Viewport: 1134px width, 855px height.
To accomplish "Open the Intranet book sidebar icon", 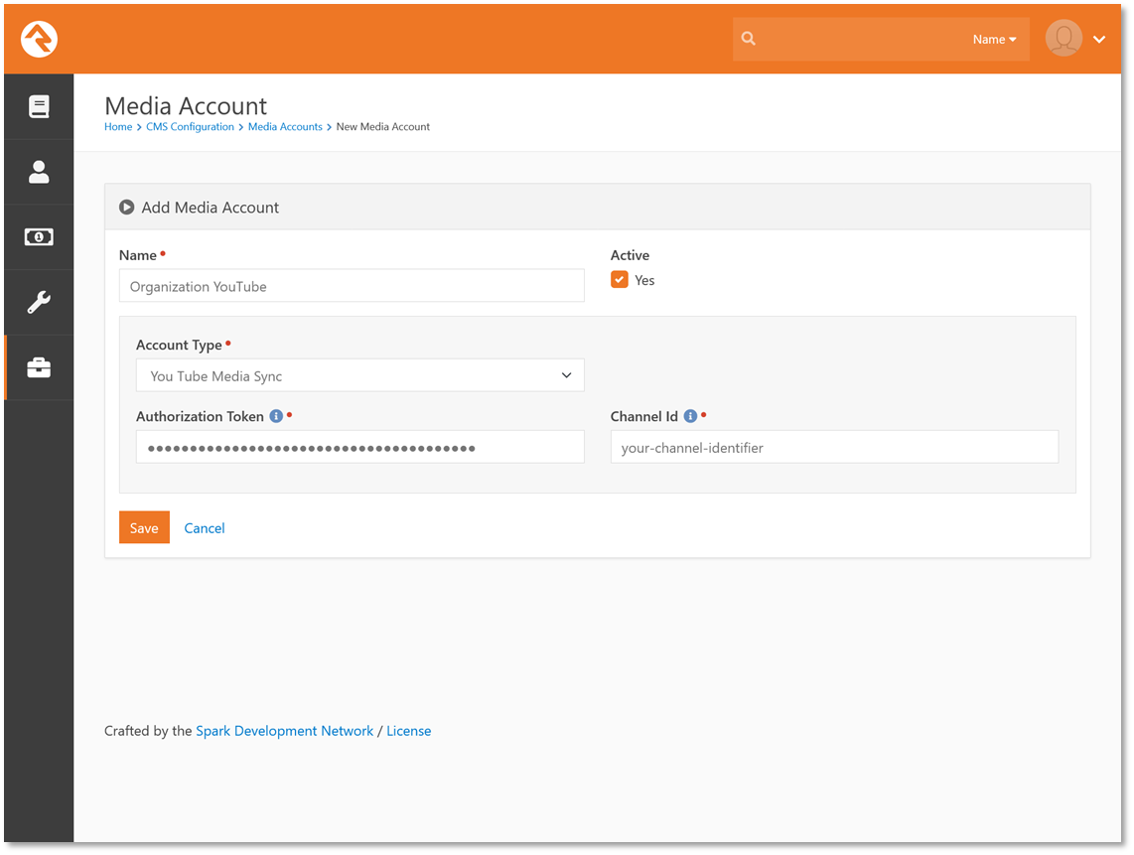I will tap(39, 107).
